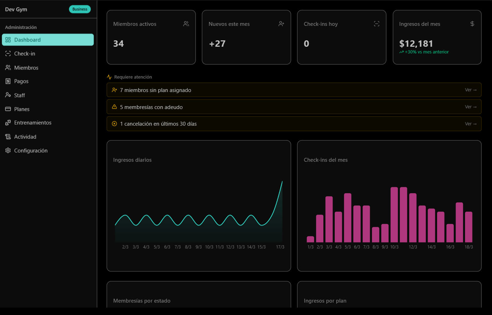Click the Pagos payments icon
This screenshot has width=492, height=315.
tap(7, 81)
